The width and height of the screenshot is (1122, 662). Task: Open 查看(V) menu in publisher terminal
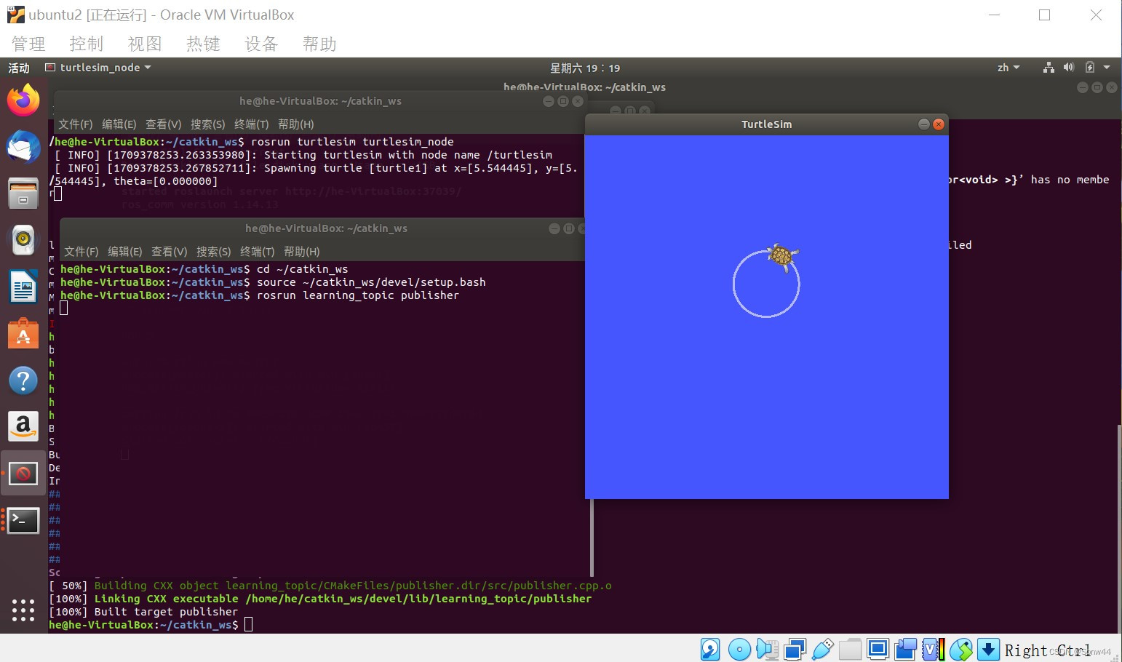170,252
